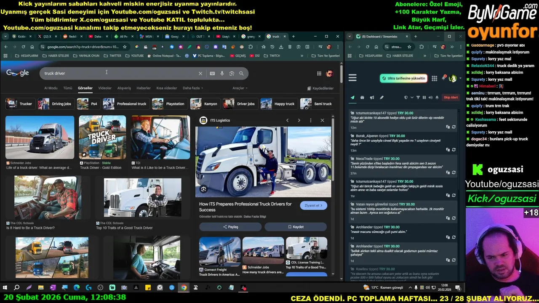Select the gift icon tab in Streamlabs
The height and width of the screenshot is (303, 539).
pyautogui.click(x=362, y=98)
